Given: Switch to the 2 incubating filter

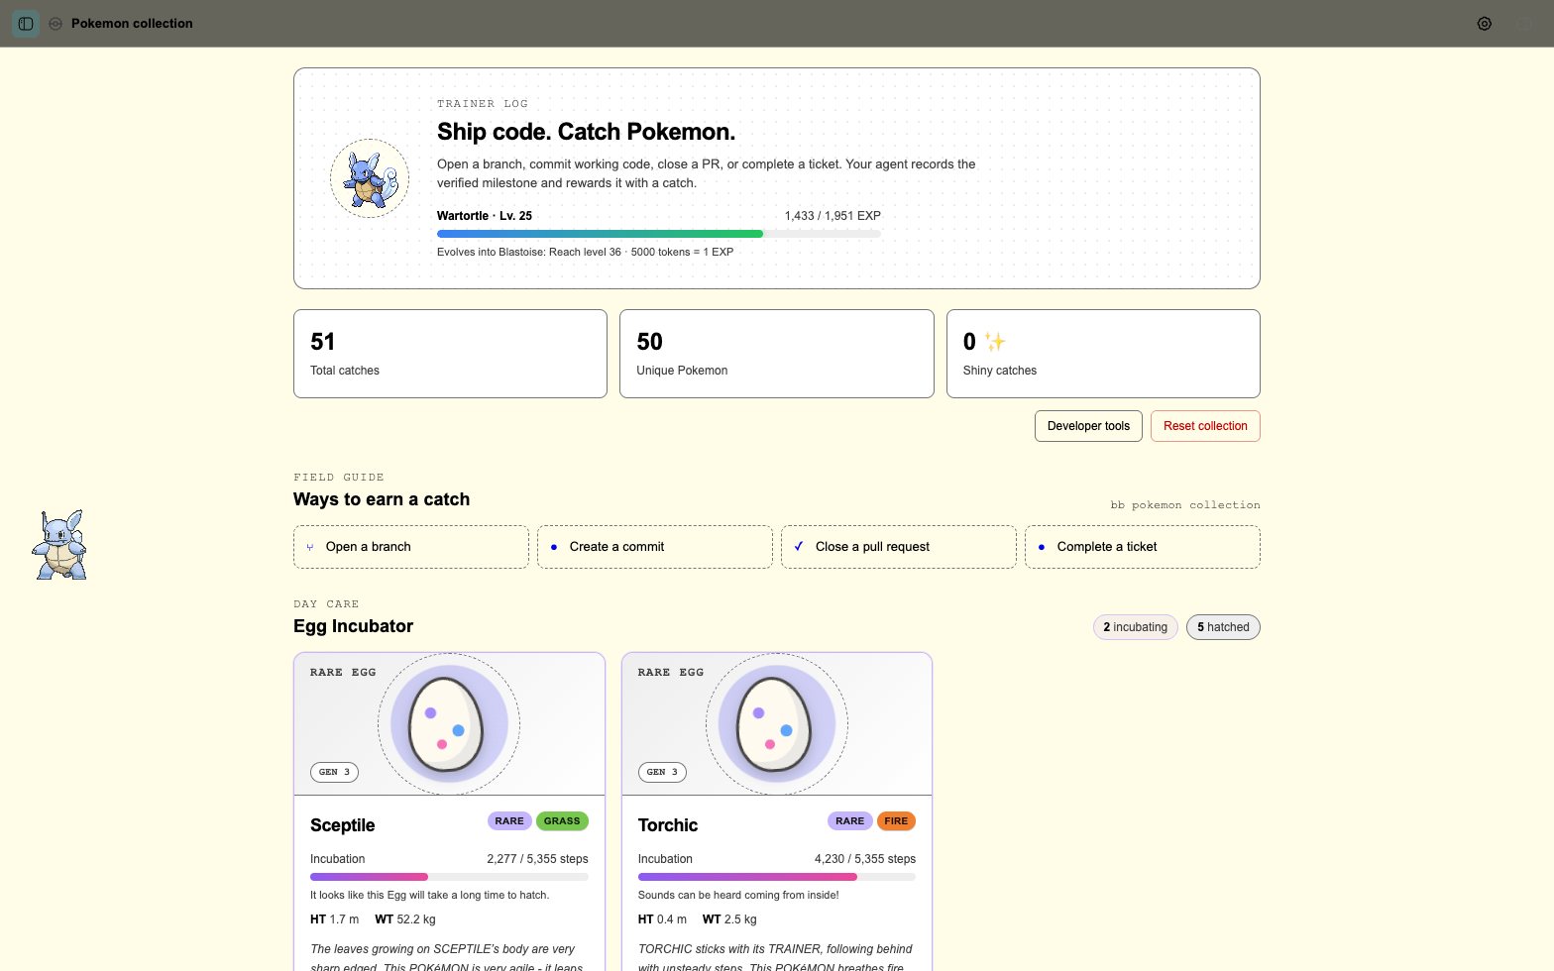Looking at the screenshot, I should pos(1136,627).
